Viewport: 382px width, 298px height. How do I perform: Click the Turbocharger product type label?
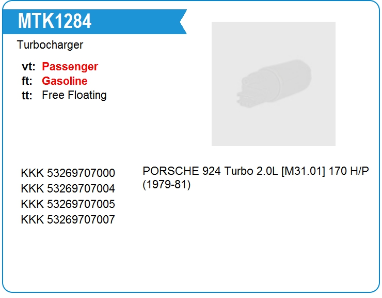click(x=50, y=45)
